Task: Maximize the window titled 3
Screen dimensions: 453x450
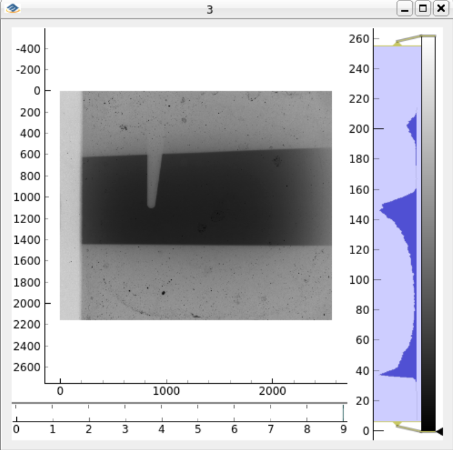Action: tap(423, 8)
